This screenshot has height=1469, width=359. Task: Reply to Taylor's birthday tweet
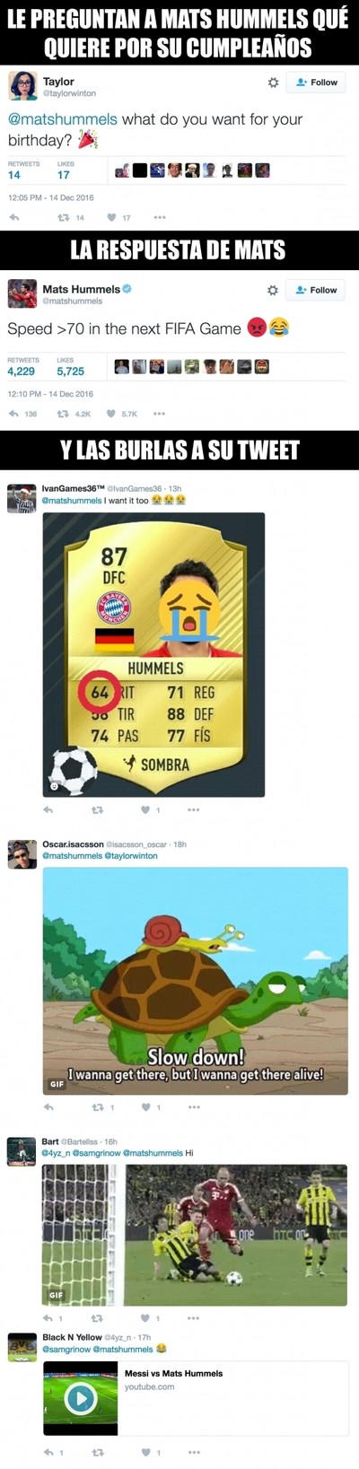[14, 217]
